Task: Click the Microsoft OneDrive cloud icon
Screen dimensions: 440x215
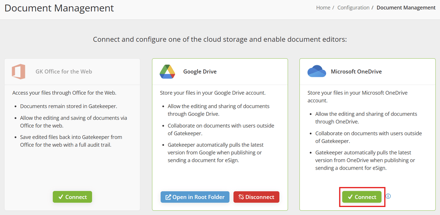Action: tap(317, 71)
